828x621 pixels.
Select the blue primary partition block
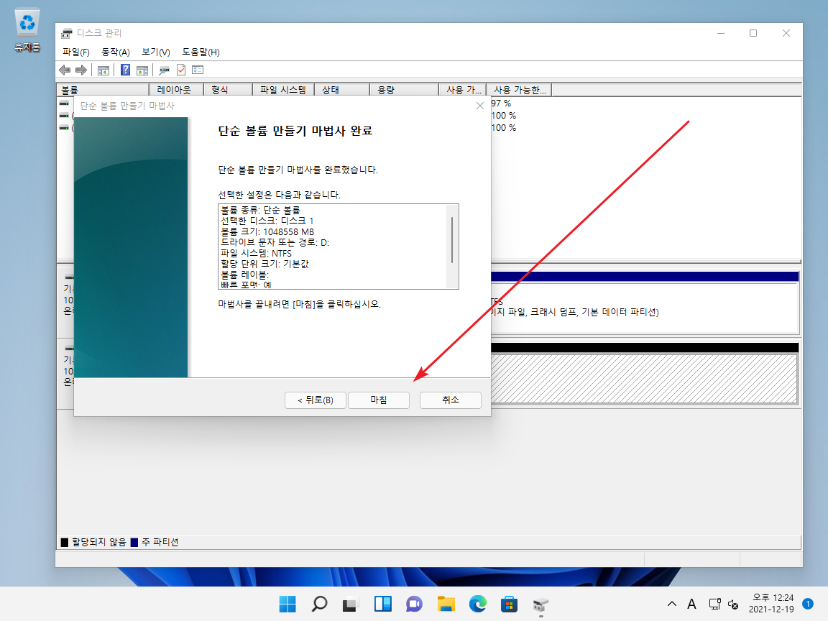click(645, 277)
